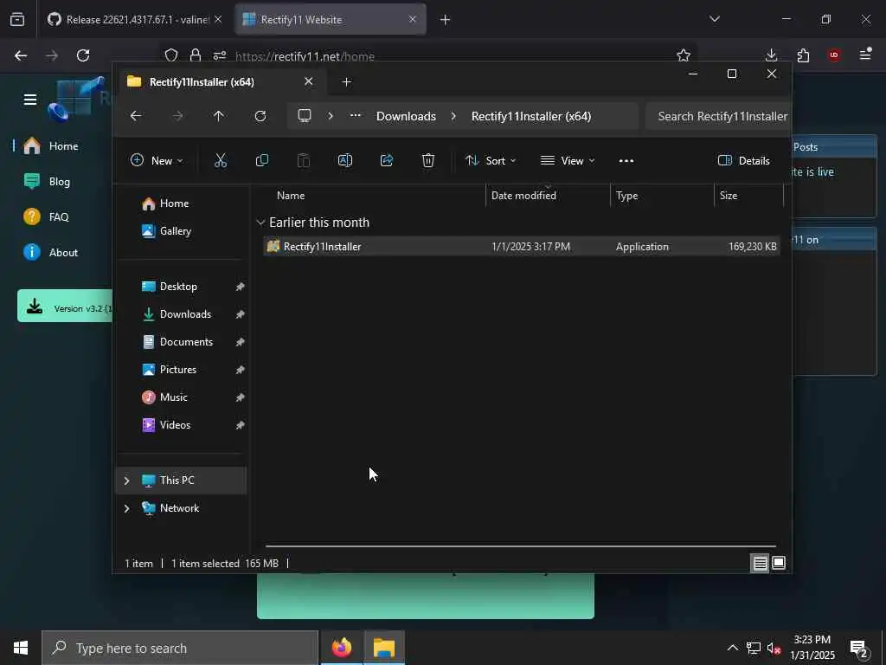Open Pictures in quick access
886x665 pixels.
pos(182,370)
